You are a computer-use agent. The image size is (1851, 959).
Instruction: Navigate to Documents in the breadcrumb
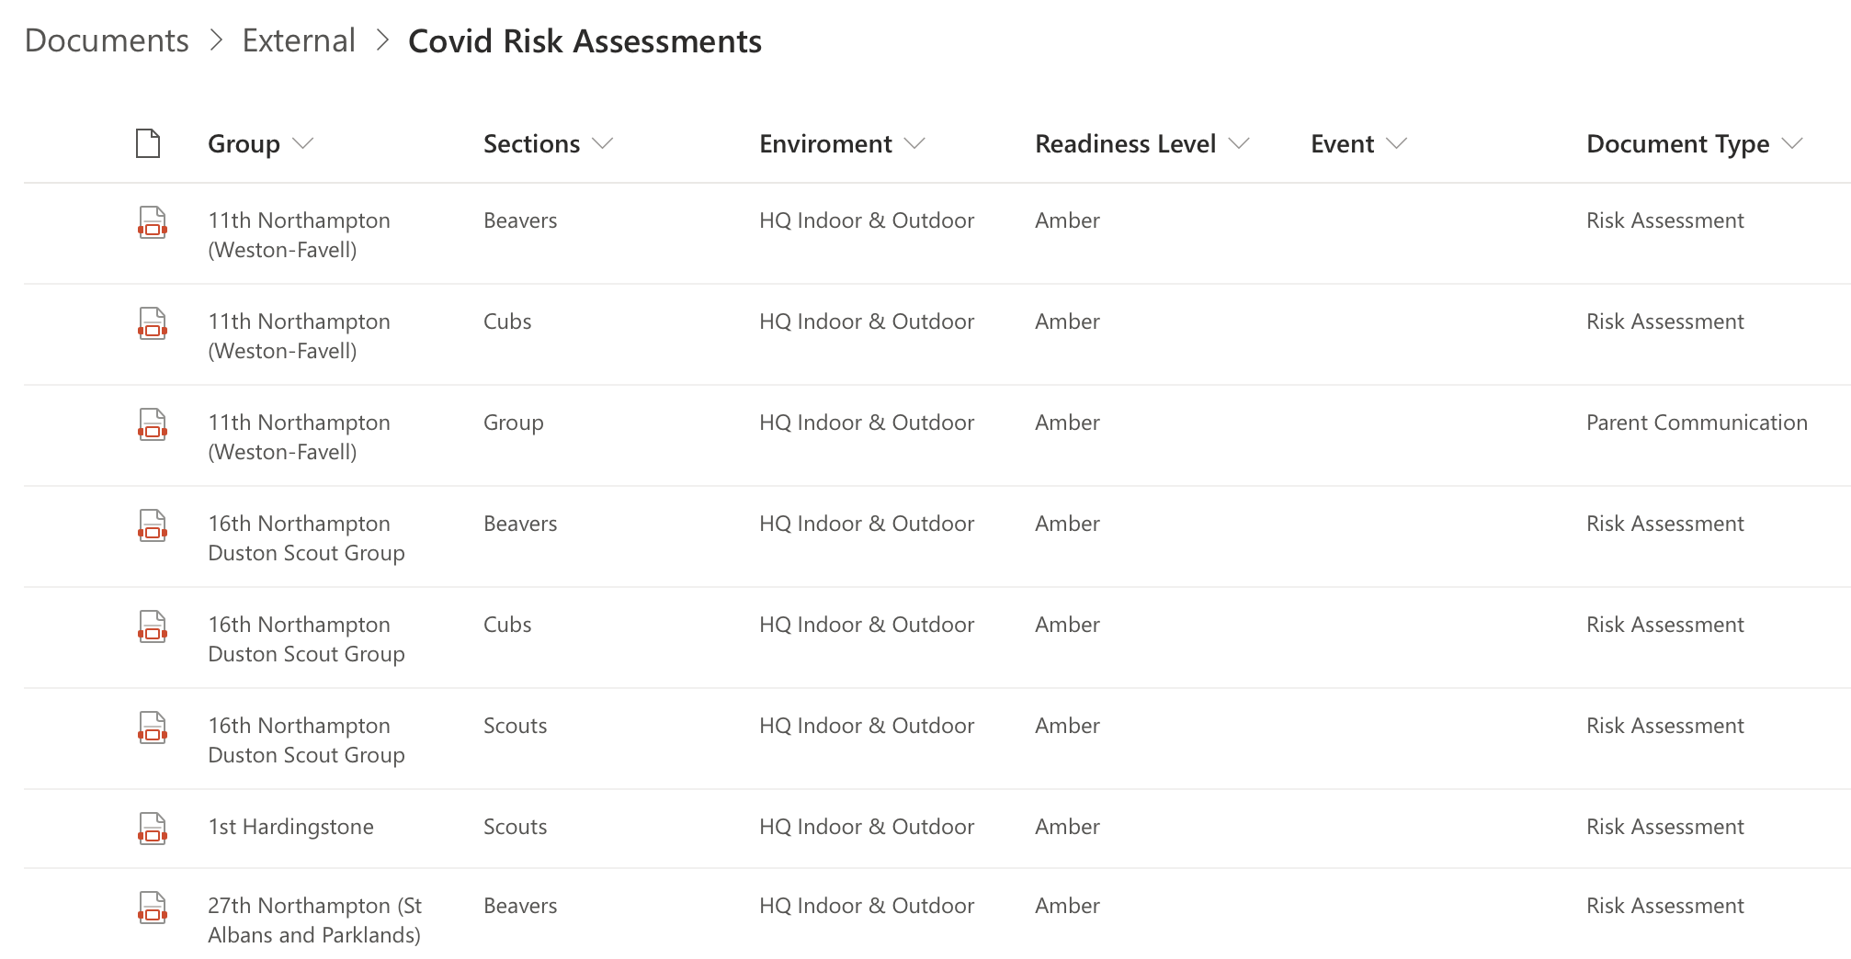[107, 40]
